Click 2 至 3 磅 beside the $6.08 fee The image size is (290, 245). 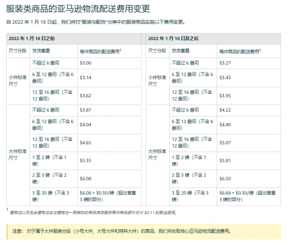(x=49, y=178)
